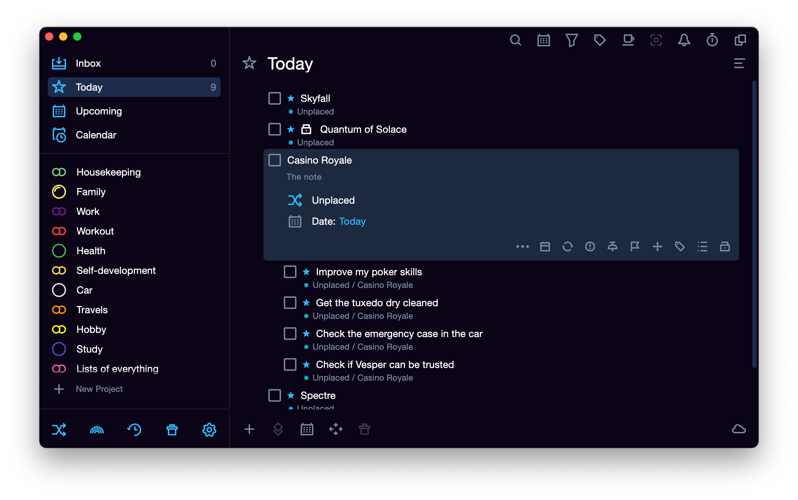Open the Workout project
The width and height of the screenshot is (798, 500).
pyautogui.click(x=134, y=231)
